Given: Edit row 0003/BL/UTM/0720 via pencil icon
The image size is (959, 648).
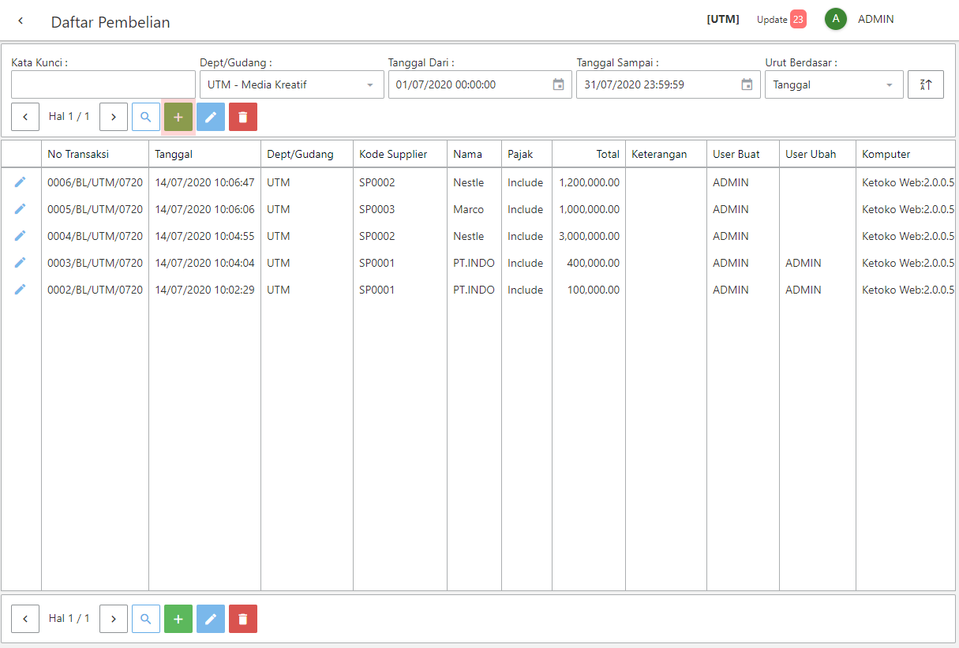Looking at the screenshot, I should point(21,263).
